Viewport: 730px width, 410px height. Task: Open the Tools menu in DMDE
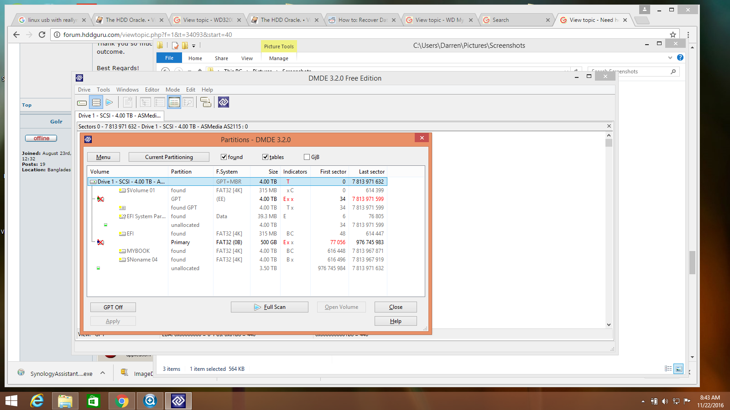pos(103,90)
